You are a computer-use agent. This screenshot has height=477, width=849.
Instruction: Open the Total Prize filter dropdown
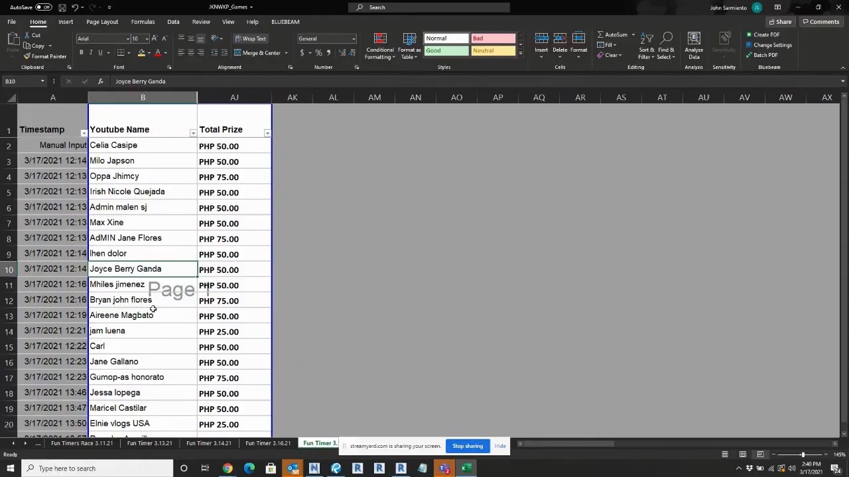tap(267, 134)
